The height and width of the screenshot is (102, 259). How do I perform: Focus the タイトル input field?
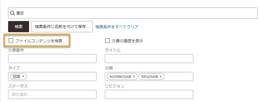tap(149, 59)
